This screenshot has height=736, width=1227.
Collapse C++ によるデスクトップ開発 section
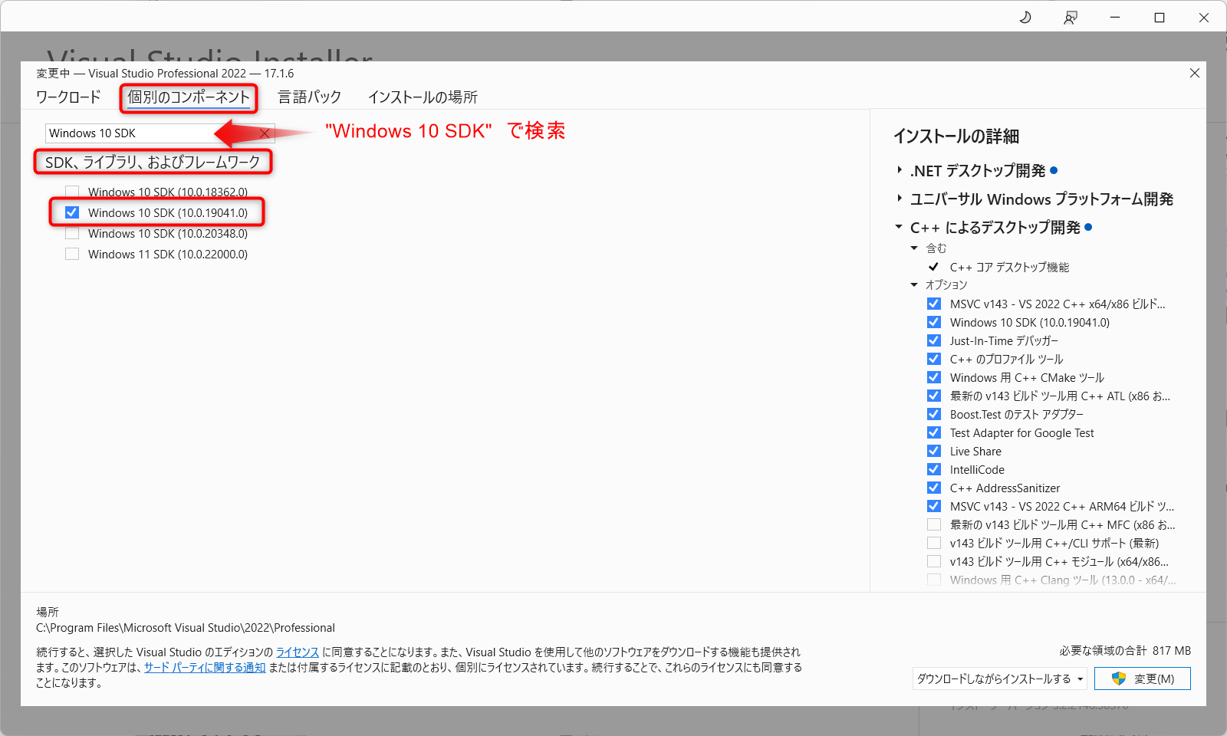pyautogui.click(x=899, y=227)
